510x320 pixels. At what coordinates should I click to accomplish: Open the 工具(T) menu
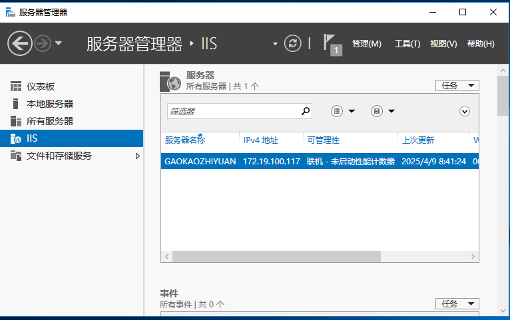[407, 44]
